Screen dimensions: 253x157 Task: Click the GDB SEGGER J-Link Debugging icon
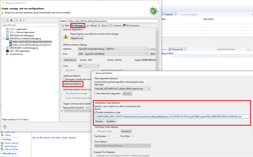click(x=7, y=48)
